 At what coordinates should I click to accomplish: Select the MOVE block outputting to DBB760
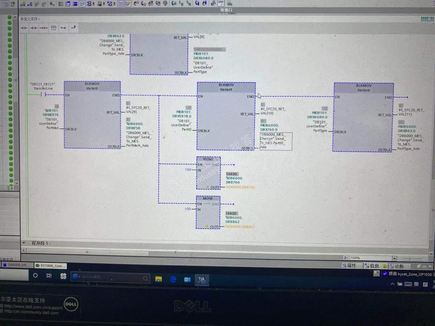pyautogui.click(x=208, y=173)
